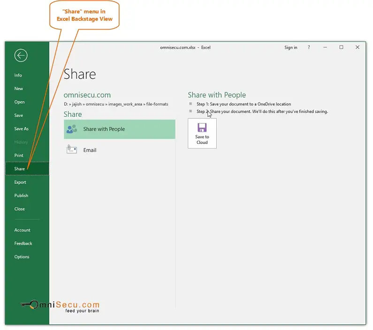Screen dimensions: 373x330
Task: Close the Excel window
Action: point(358,47)
